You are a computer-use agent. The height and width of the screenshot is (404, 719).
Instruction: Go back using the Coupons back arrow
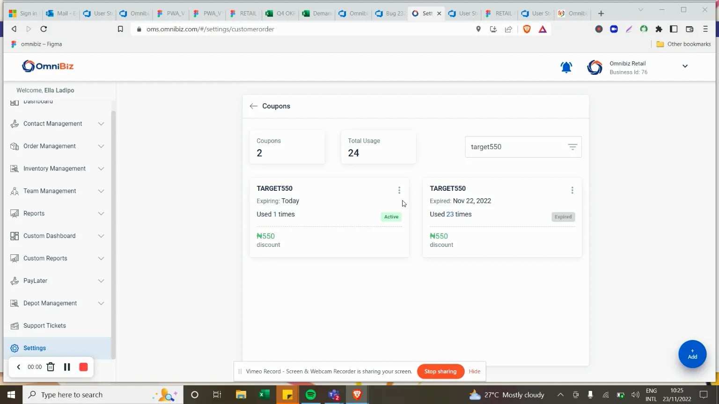tap(254, 106)
